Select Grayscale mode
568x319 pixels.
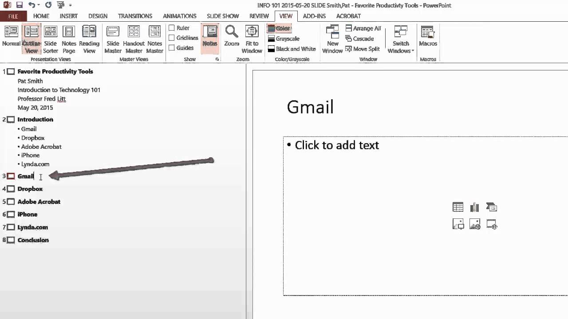[x=284, y=39]
